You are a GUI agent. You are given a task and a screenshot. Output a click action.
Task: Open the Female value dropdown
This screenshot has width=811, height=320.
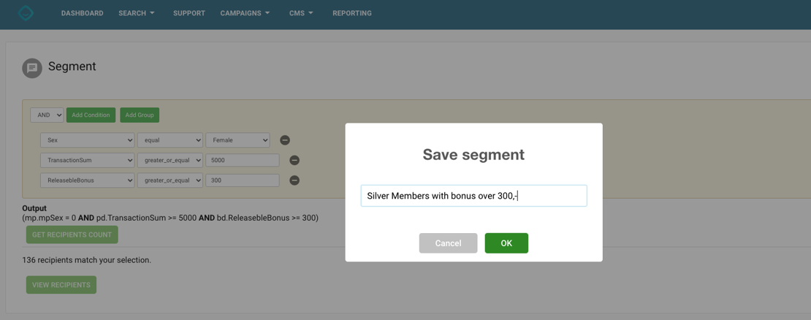click(x=237, y=140)
